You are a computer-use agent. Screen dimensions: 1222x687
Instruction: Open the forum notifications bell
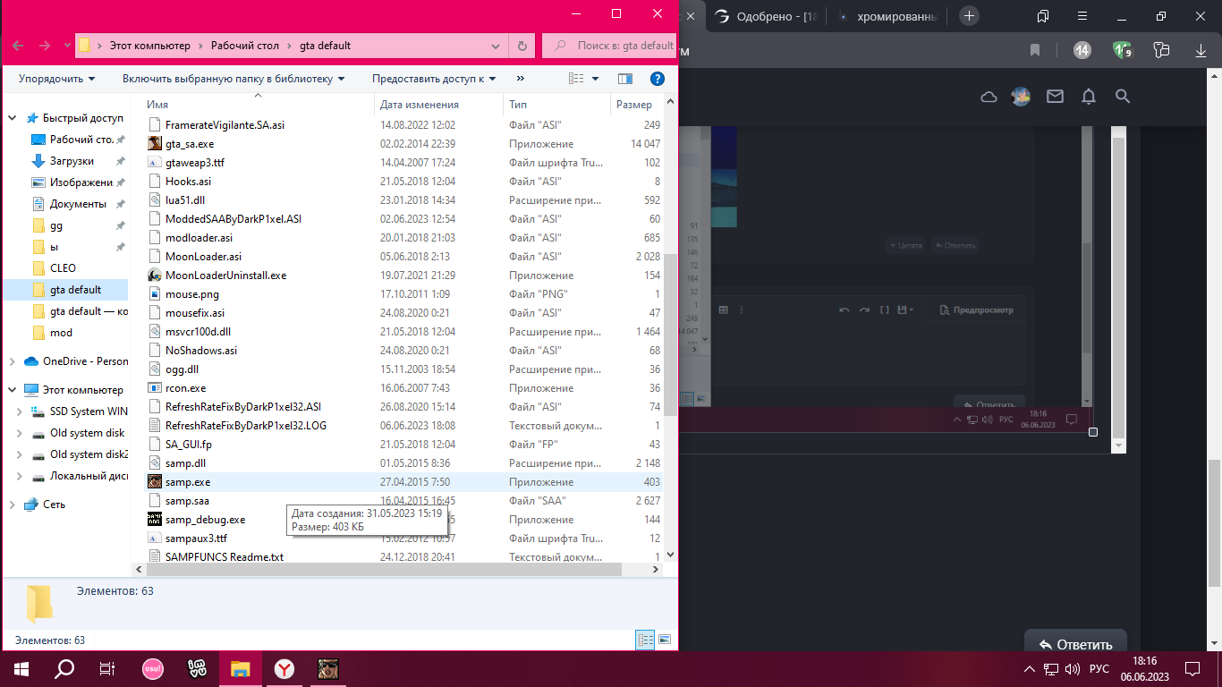1089,97
